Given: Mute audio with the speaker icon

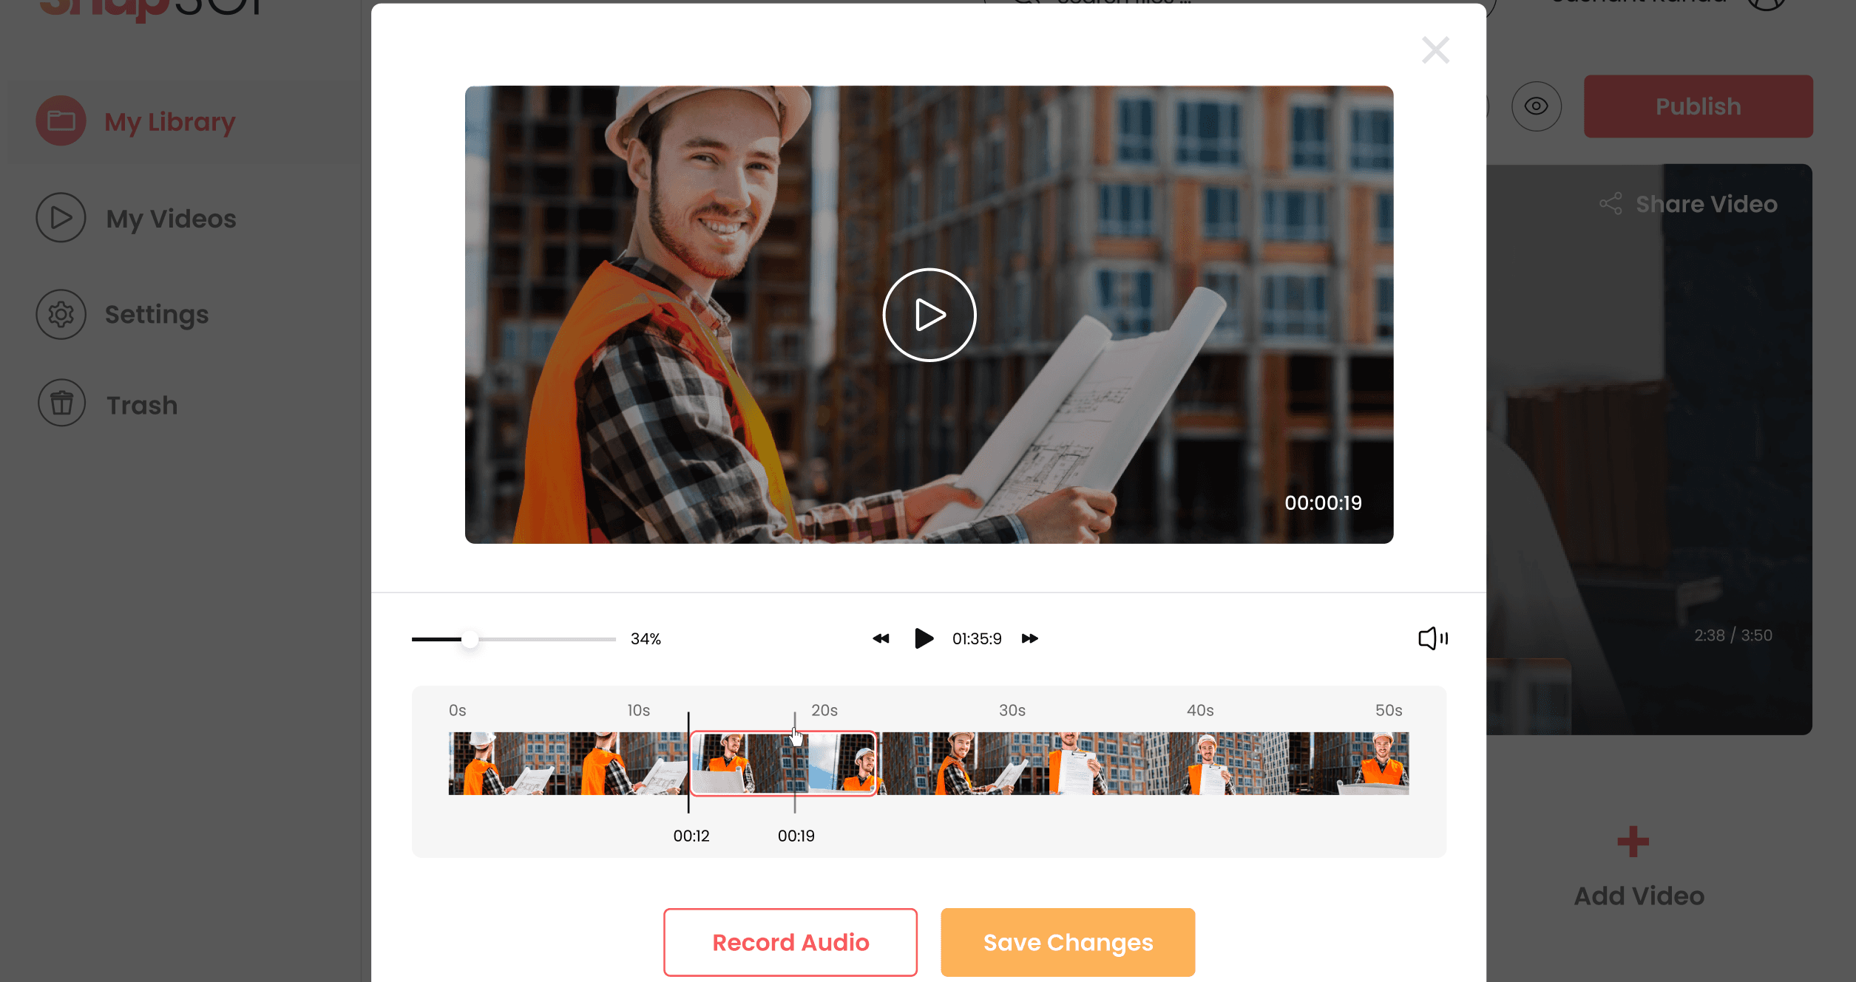Looking at the screenshot, I should click(x=1432, y=638).
